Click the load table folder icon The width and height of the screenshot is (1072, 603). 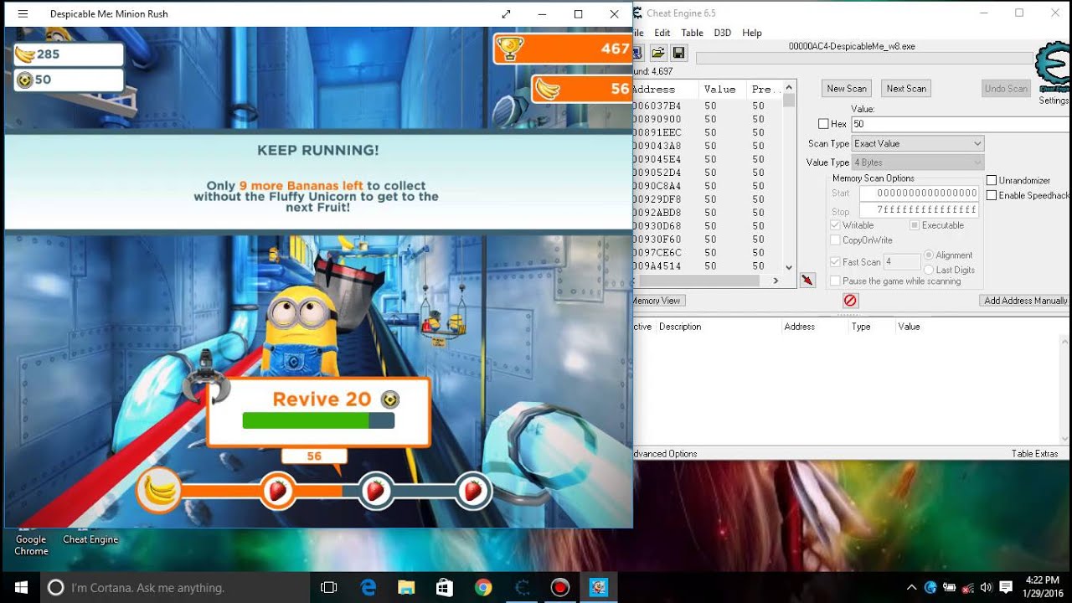(658, 53)
